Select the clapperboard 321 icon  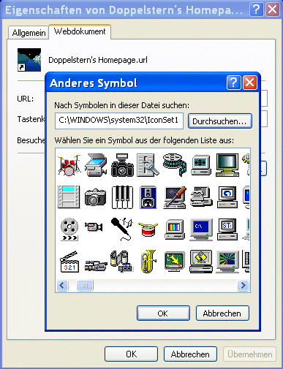pyautogui.click(x=69, y=262)
